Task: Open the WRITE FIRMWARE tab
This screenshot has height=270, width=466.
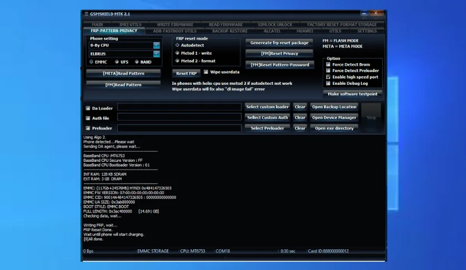Action: (175, 25)
